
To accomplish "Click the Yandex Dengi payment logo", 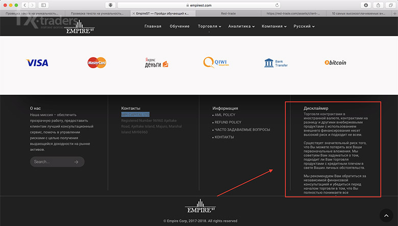I will click(x=156, y=63).
